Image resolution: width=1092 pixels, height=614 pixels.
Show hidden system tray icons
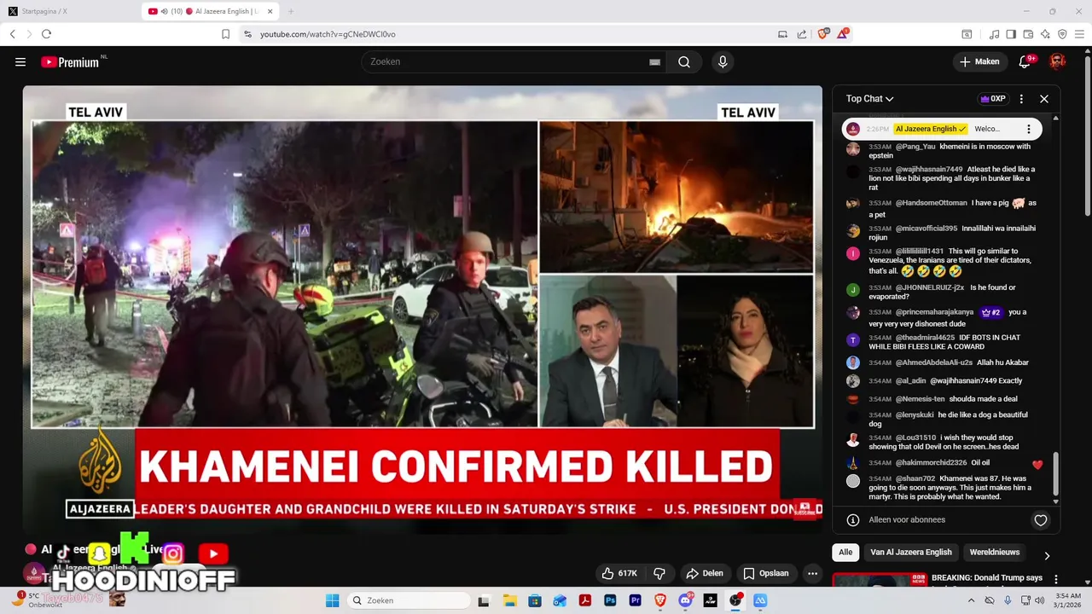coord(971,600)
